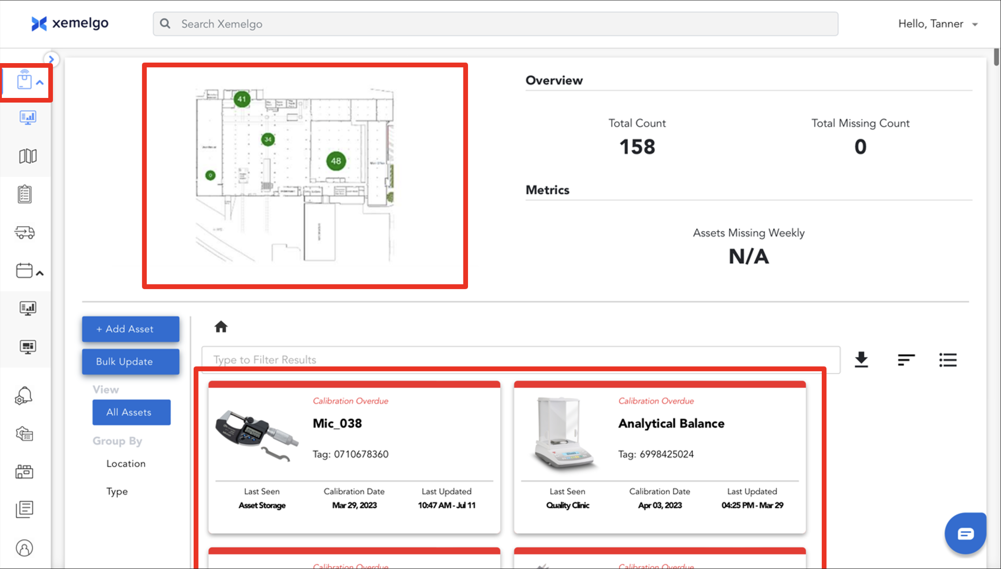Open the sort options icon
1001x569 pixels.
coord(905,360)
